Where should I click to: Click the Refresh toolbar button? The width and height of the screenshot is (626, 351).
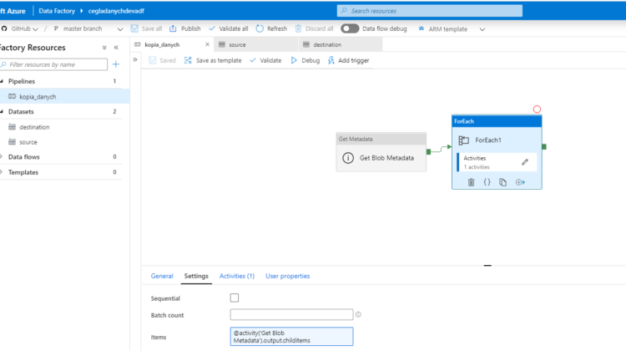pos(271,28)
